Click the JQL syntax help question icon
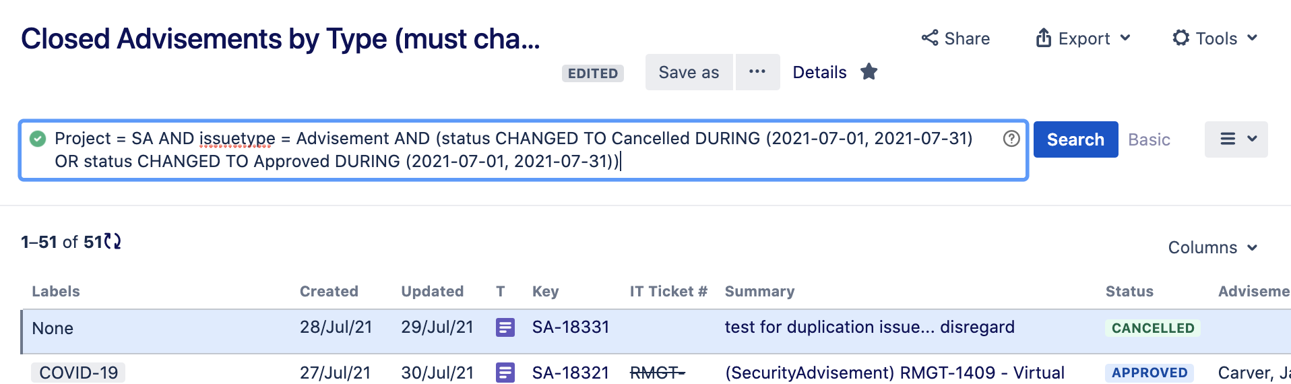This screenshot has width=1291, height=384. (x=1011, y=138)
